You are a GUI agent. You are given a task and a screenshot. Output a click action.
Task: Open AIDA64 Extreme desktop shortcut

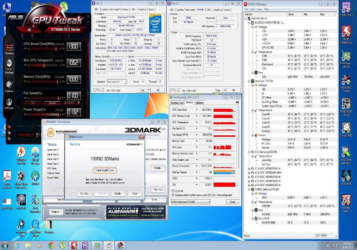[x=346, y=204]
